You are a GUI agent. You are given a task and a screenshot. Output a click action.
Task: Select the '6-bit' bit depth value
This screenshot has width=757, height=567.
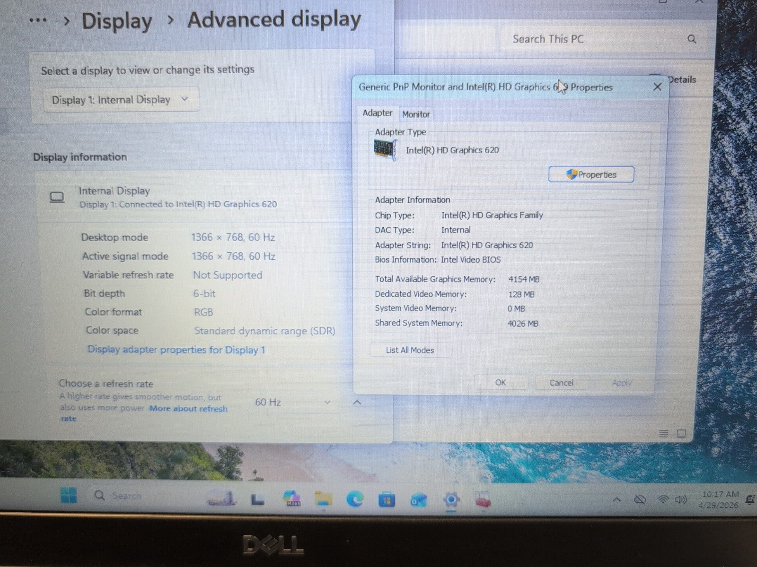pos(204,293)
